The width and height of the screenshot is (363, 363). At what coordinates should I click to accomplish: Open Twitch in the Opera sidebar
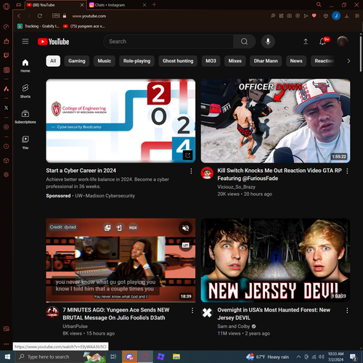7,55
